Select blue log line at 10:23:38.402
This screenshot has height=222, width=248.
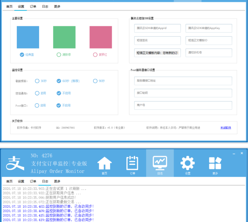click(x=48, y=206)
